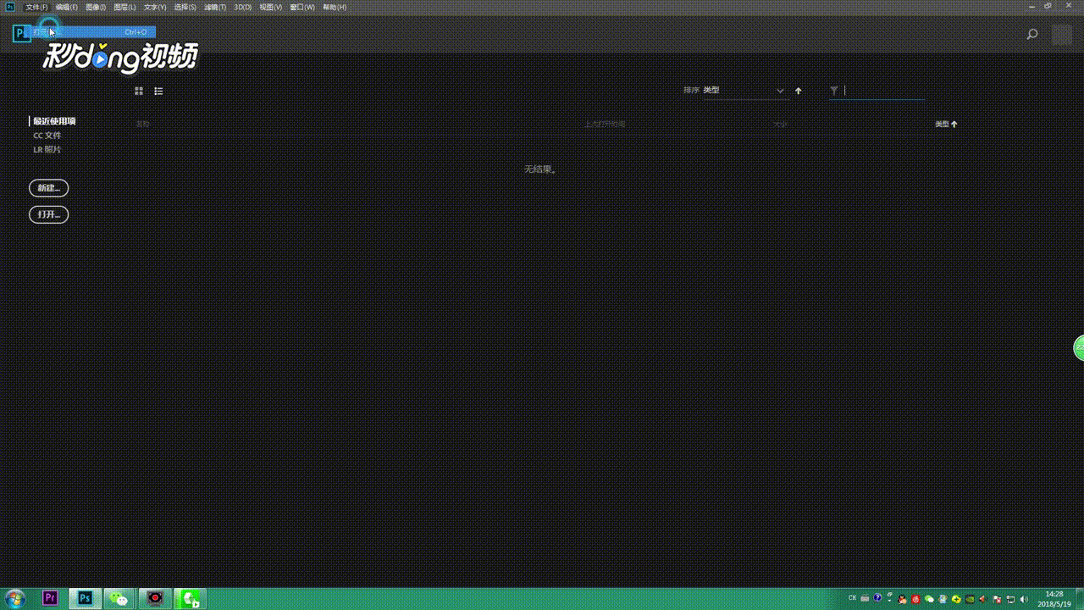Toggle sort direction arrow next to 排序

click(798, 91)
